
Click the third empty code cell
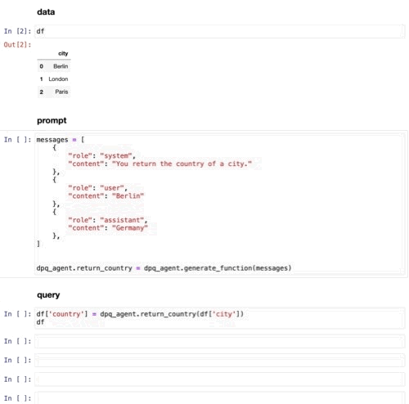pos(219,379)
